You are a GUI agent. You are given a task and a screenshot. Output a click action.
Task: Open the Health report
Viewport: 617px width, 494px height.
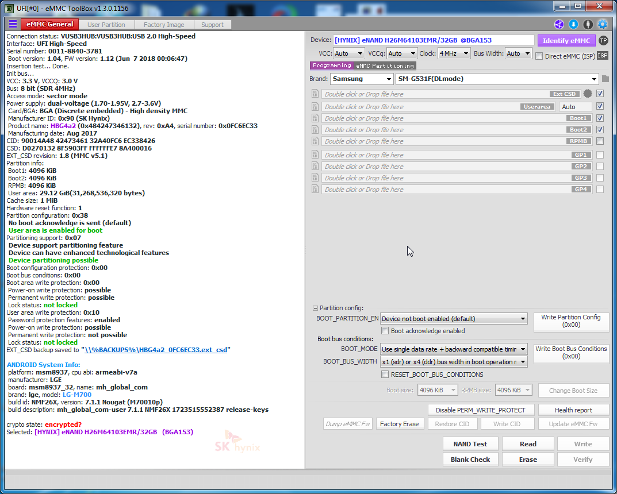[x=573, y=410]
